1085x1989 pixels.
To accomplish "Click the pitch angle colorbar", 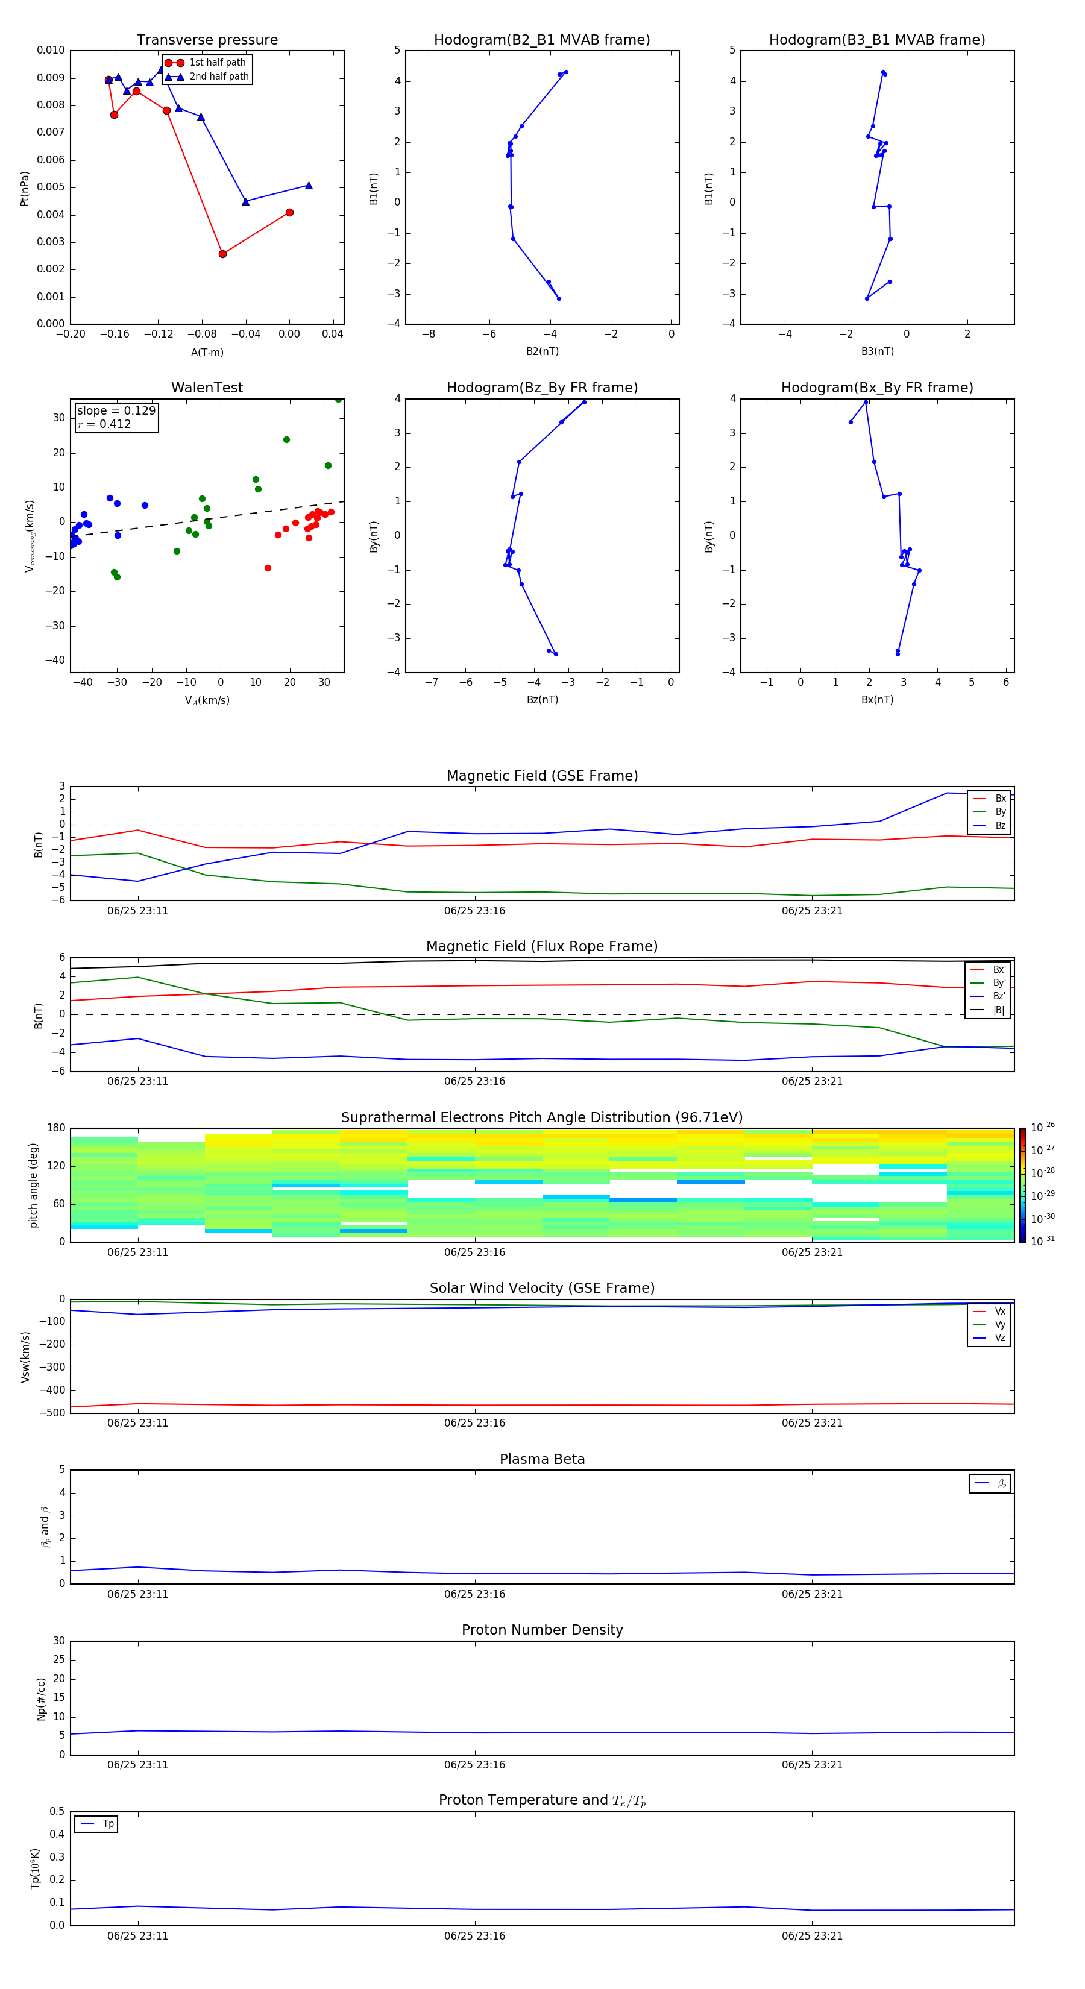I will (x=1022, y=1185).
